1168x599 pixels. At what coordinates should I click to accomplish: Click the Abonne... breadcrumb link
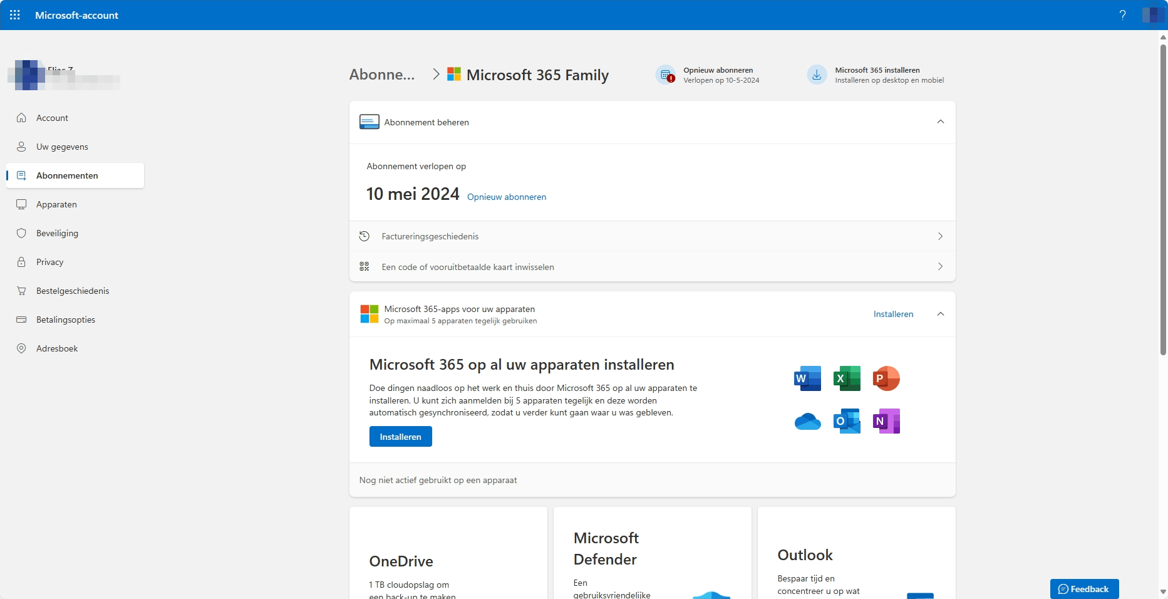coord(382,75)
